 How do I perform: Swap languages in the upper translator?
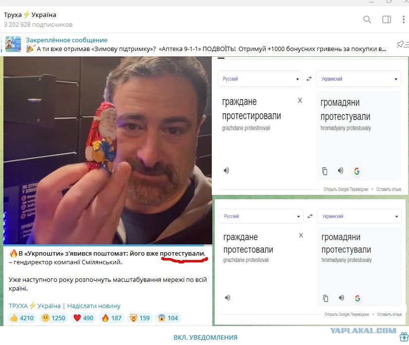(309, 79)
